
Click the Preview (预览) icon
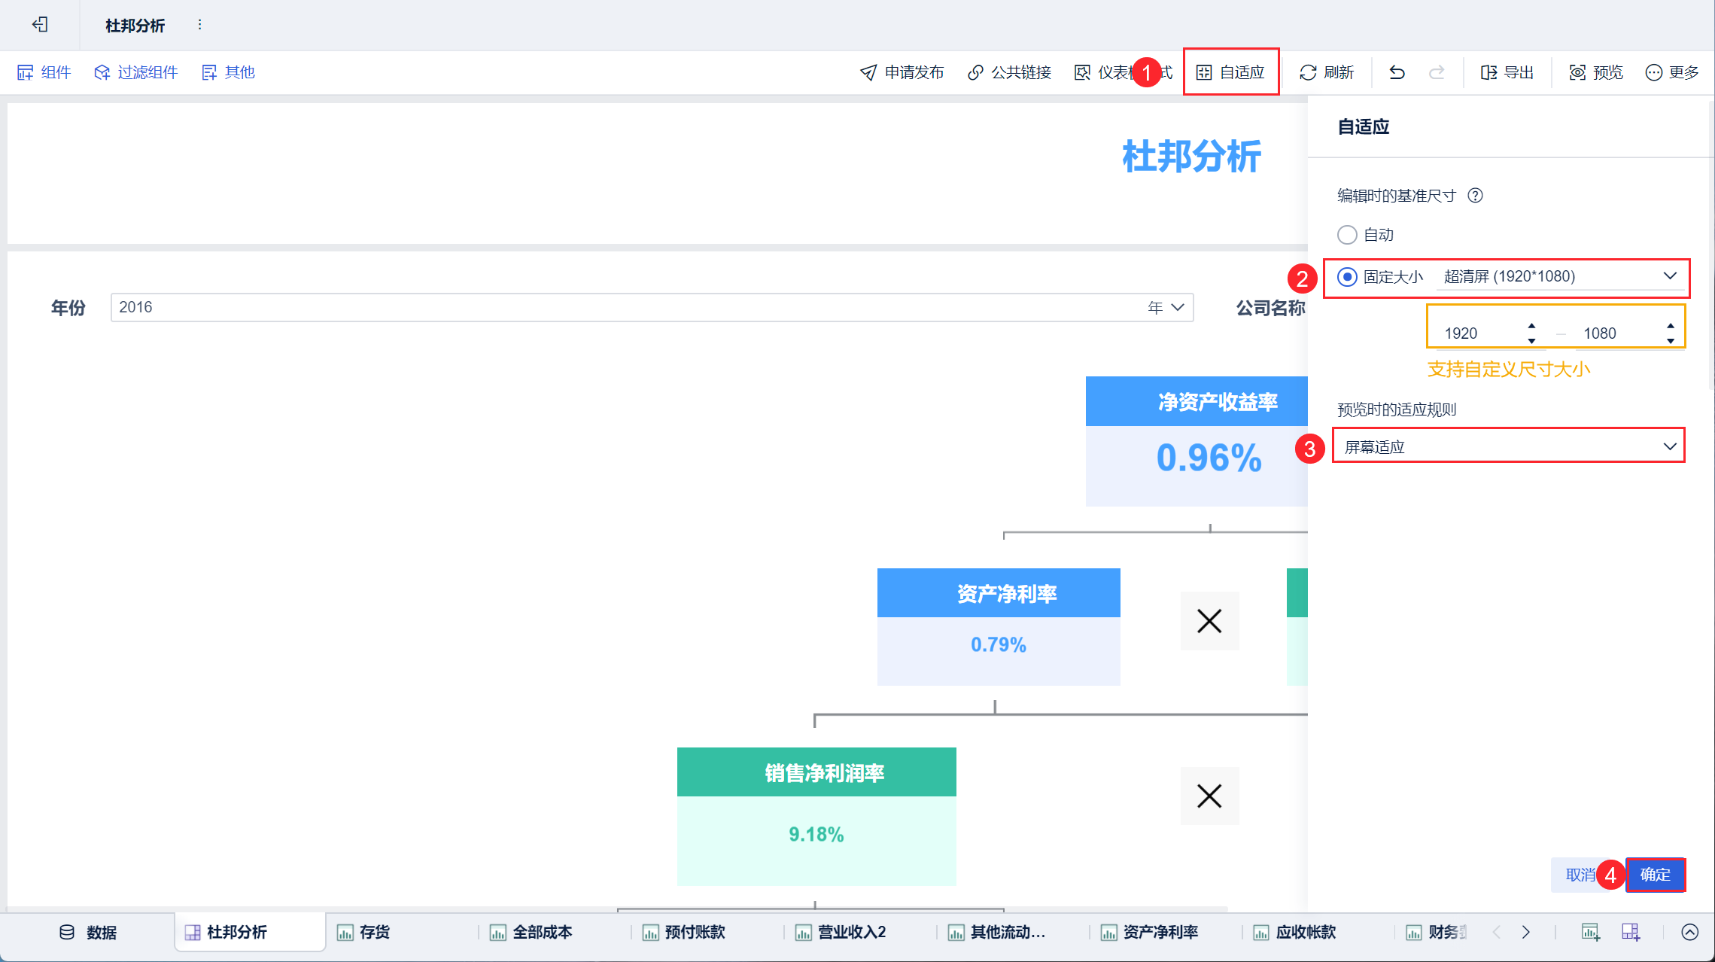[x=1577, y=72]
